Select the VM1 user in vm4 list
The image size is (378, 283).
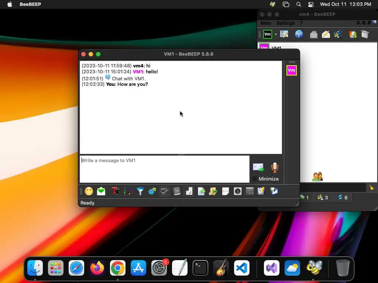(317, 46)
